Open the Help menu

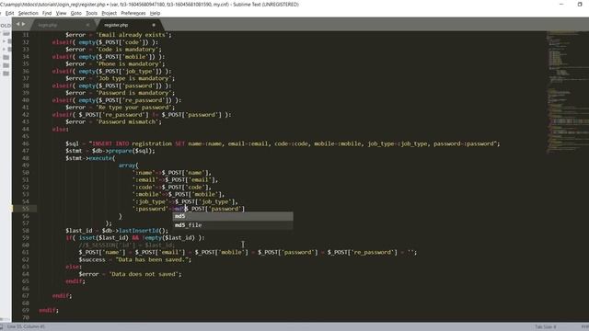pyautogui.click(x=155, y=13)
